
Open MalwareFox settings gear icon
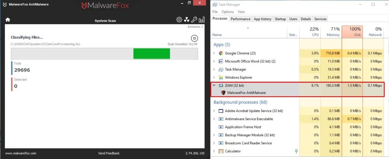tap(179, 20)
